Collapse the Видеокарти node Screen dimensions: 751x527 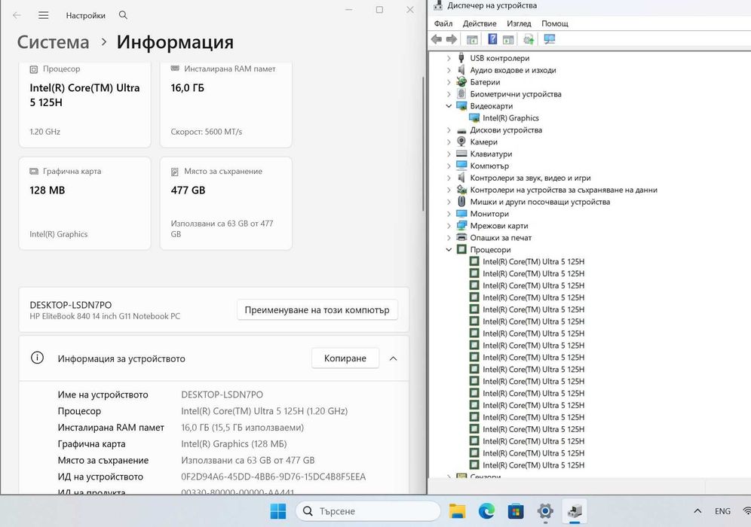click(449, 106)
